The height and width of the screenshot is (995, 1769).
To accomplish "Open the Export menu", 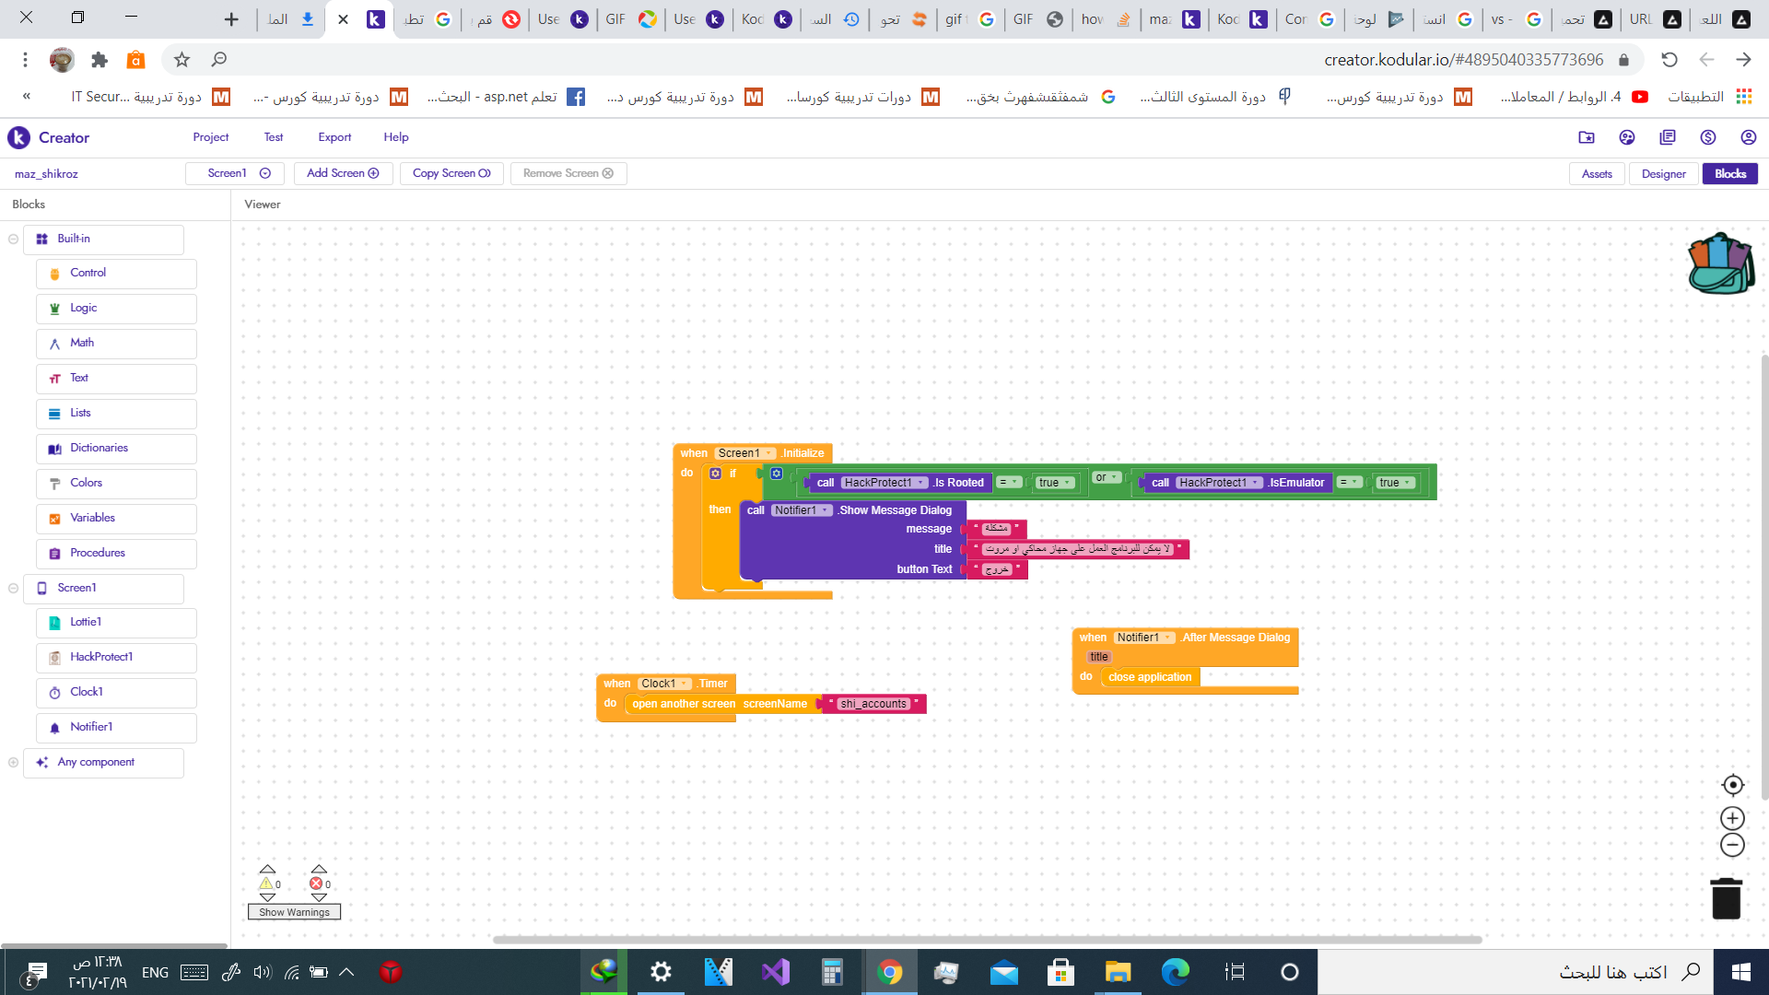I will pos(334,137).
